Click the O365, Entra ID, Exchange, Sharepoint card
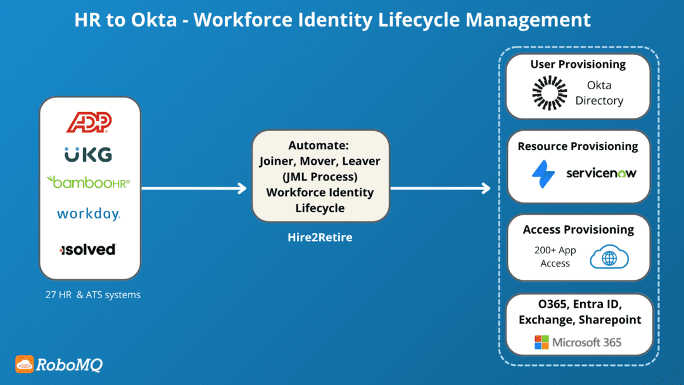 578,325
